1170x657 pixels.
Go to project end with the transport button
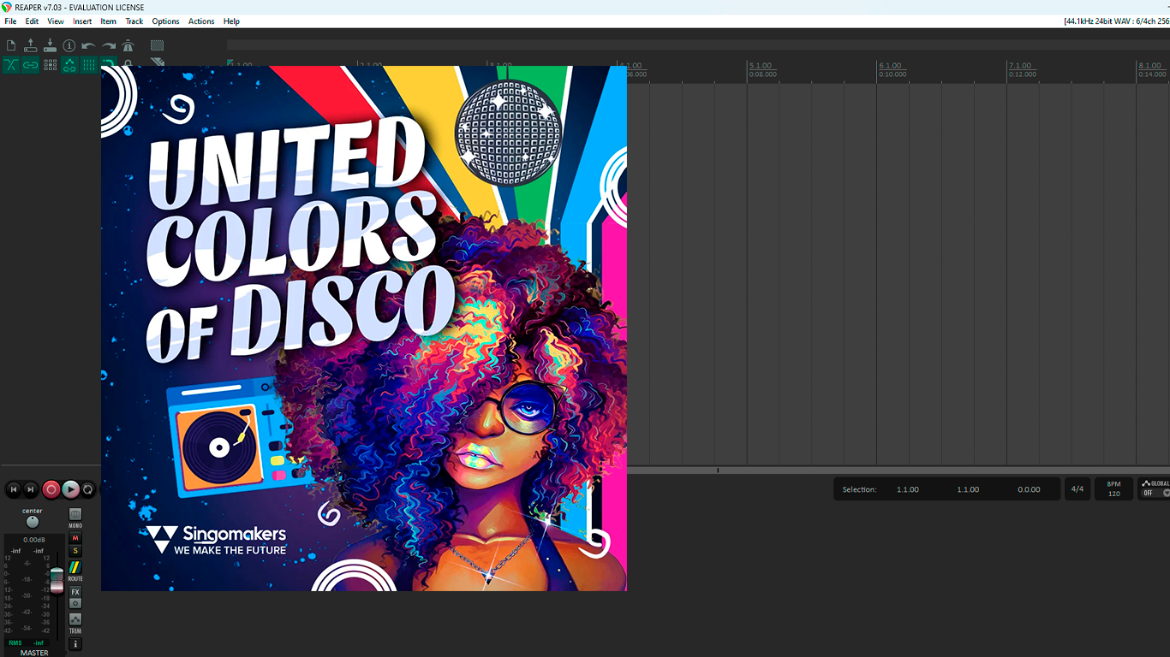(31, 489)
